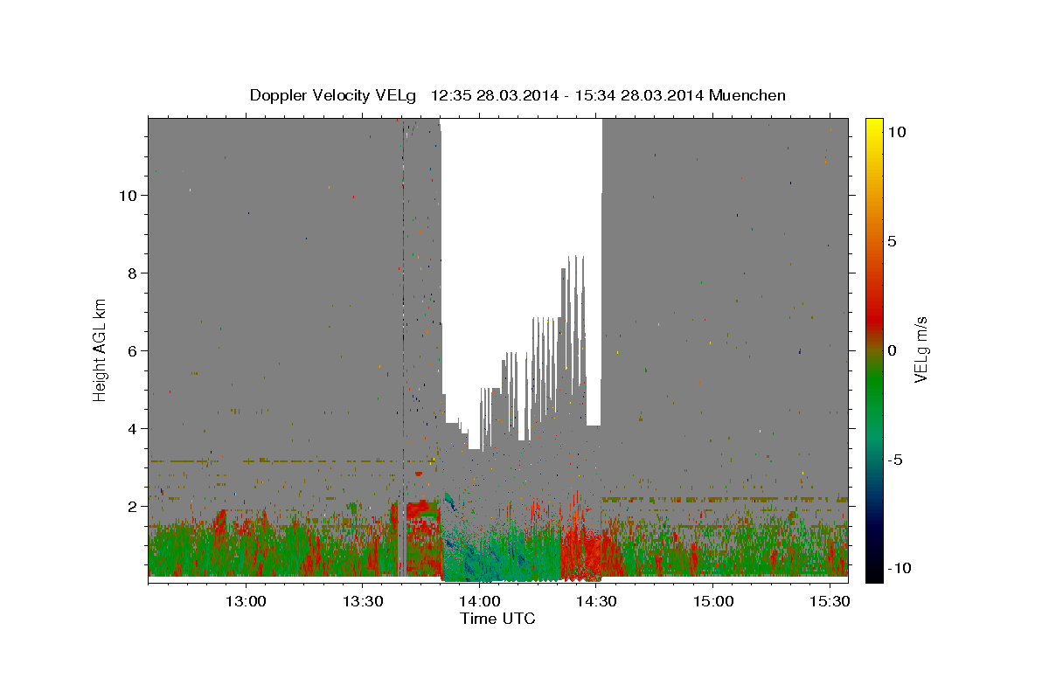Click the white no-data region above 14:00

(521, 236)
